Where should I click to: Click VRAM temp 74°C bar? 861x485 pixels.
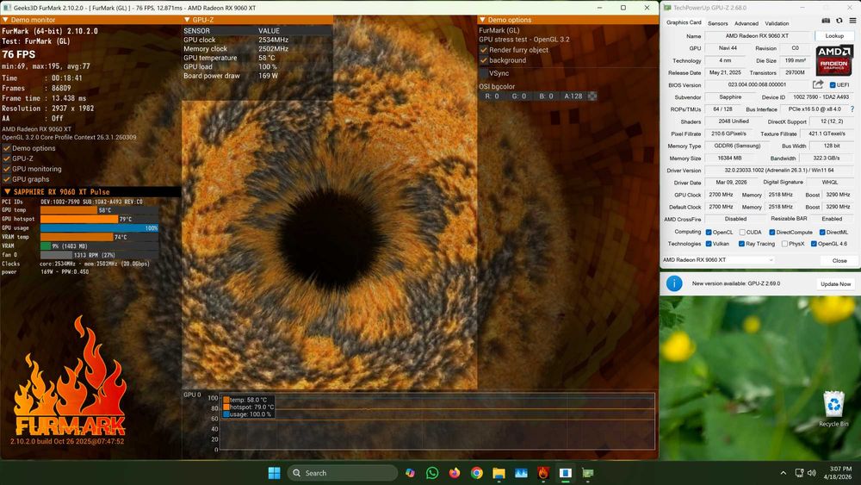(x=99, y=237)
